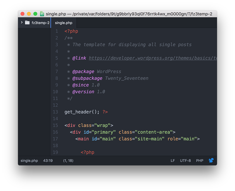Click the red close window button

[x=22, y=14]
